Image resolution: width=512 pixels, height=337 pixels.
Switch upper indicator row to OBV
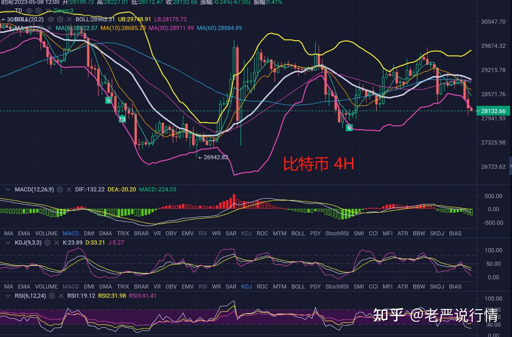[171, 233]
